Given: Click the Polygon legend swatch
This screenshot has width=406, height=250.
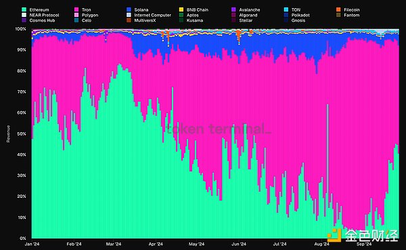Looking at the screenshot, I should click(76, 15).
